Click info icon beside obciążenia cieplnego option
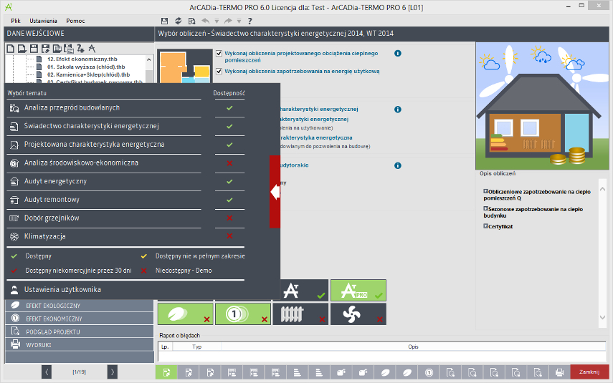Viewport: 613px width, 383px height. coord(398,54)
